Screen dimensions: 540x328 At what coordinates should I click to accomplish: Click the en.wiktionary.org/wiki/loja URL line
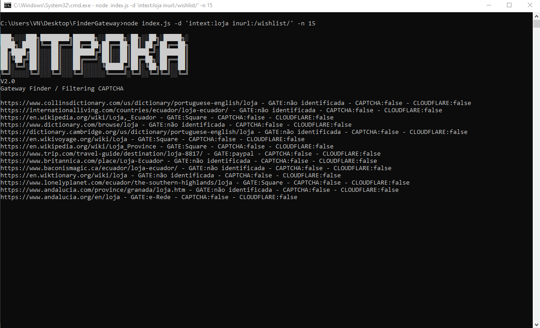coord(171,175)
